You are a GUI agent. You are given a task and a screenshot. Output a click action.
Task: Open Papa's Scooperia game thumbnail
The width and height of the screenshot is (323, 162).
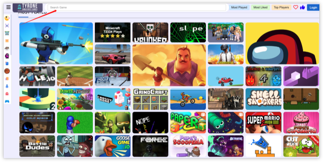coord(188,146)
